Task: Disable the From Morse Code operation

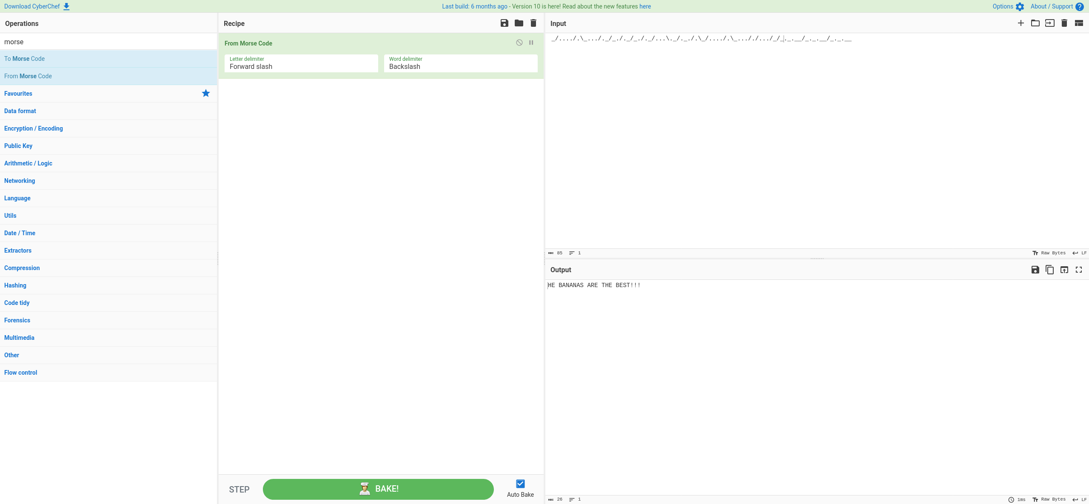Action: coord(519,43)
